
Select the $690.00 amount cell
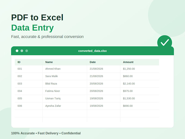pos(140,106)
